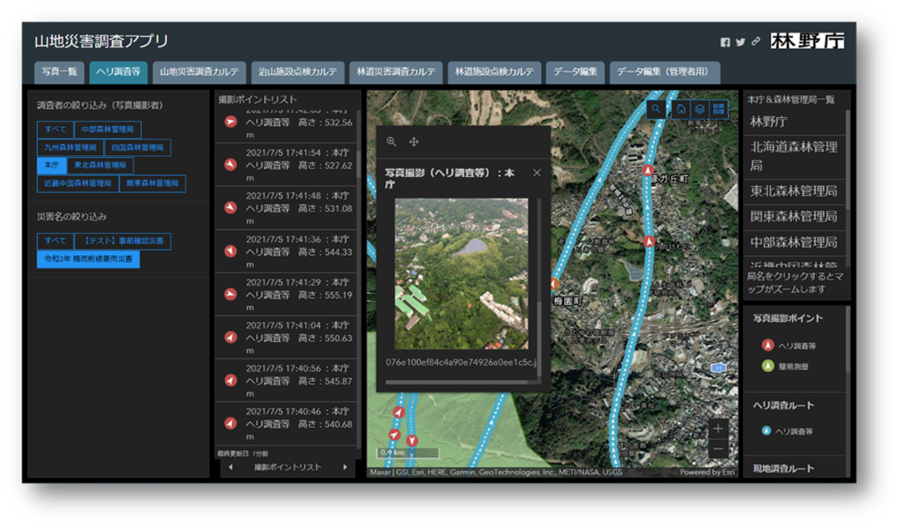This screenshot has height=528, width=901.
Task: Click the link share icon in header
Action: tap(756, 43)
